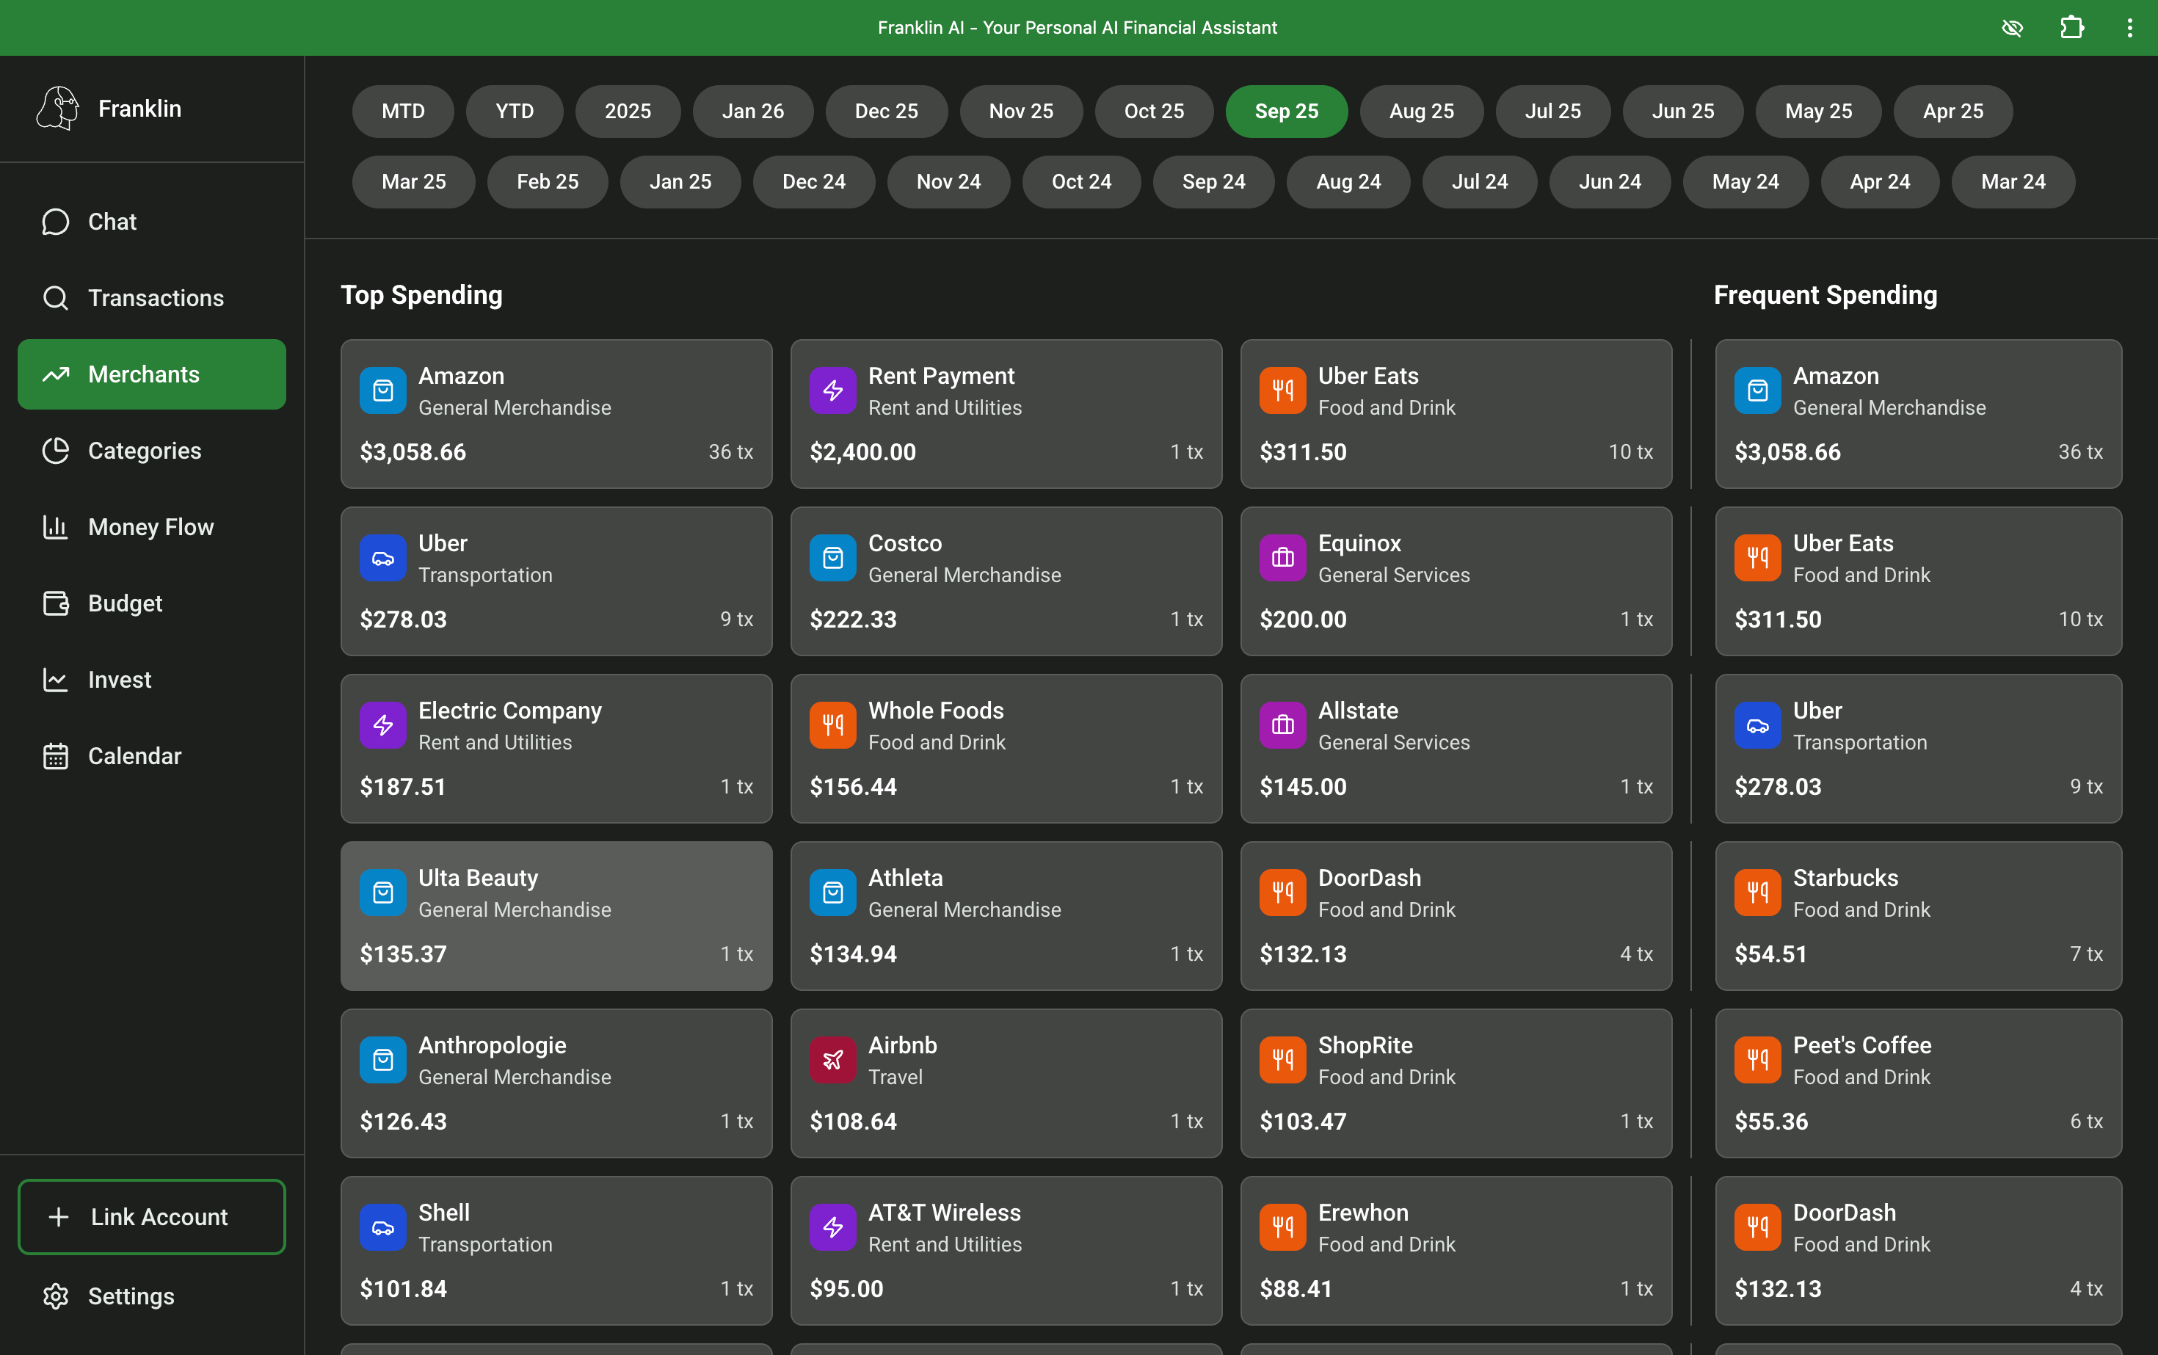The width and height of the screenshot is (2158, 1355).
Task: Open the extensions puzzle icon
Action: click(2071, 28)
